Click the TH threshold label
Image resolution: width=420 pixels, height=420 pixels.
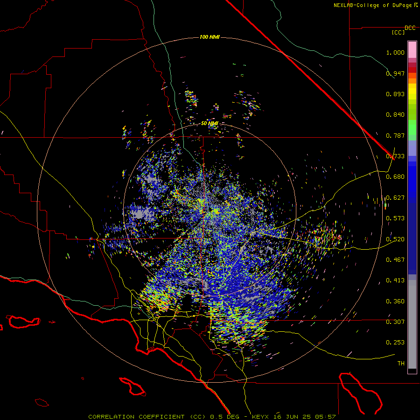pos(401,364)
